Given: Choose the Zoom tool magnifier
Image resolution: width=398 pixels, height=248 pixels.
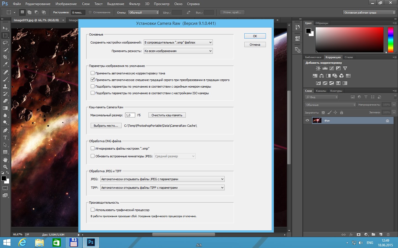Looking at the screenshot, I should click(5, 167).
